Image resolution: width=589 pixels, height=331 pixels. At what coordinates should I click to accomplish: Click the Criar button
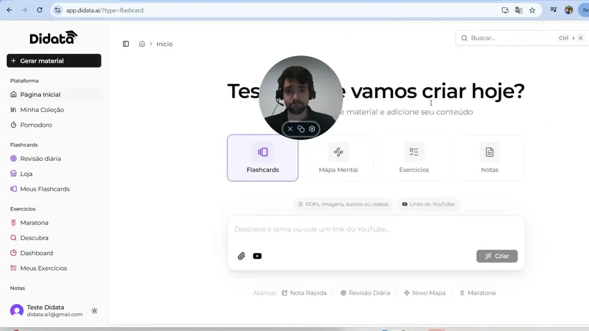pos(497,256)
